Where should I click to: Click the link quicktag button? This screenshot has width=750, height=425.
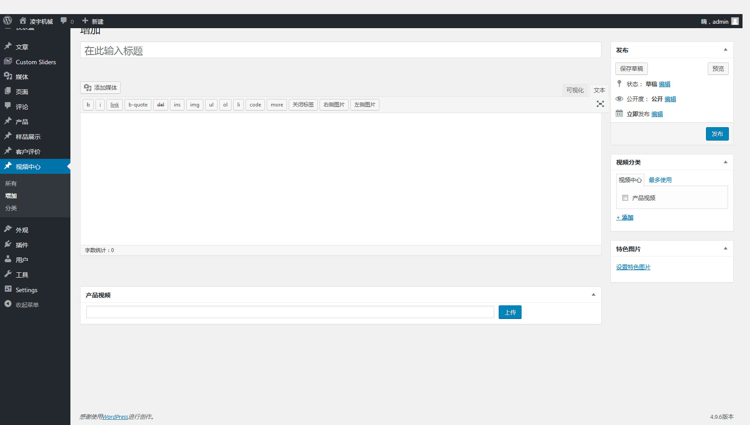(x=114, y=105)
